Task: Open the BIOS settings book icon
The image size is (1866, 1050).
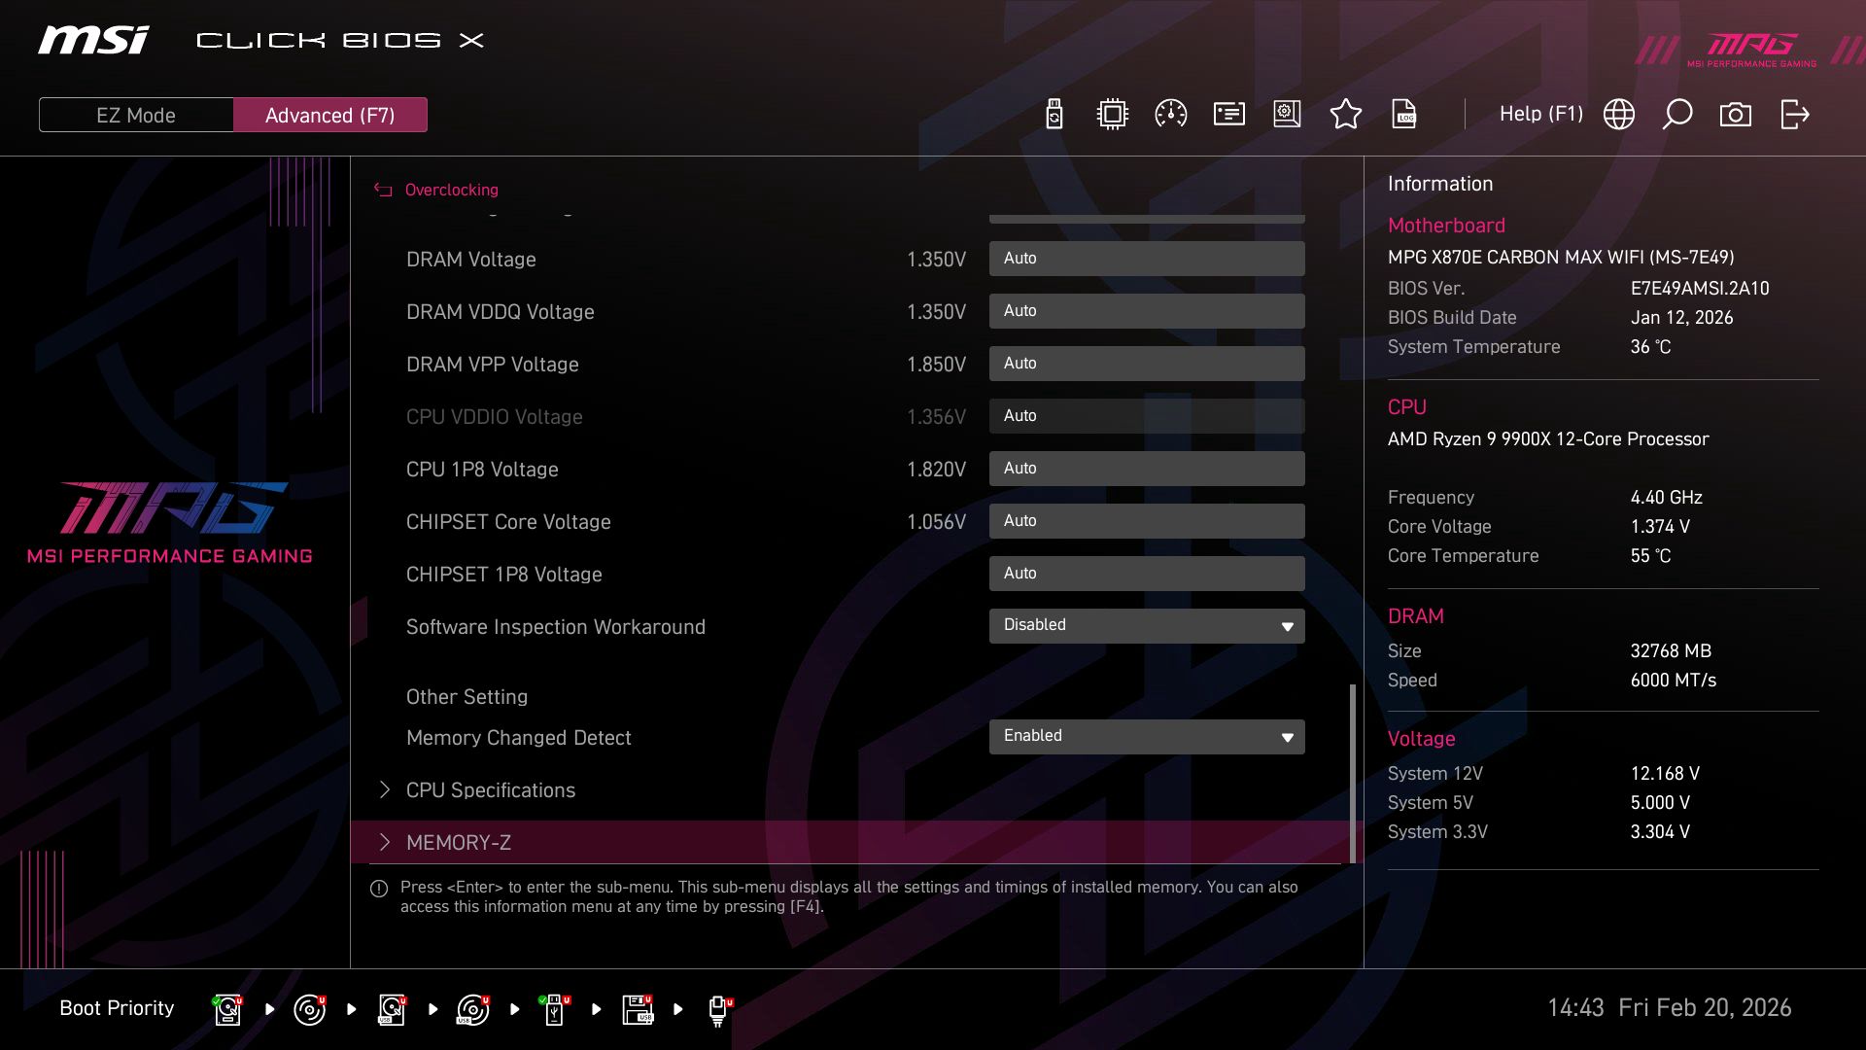Action: (x=1286, y=114)
